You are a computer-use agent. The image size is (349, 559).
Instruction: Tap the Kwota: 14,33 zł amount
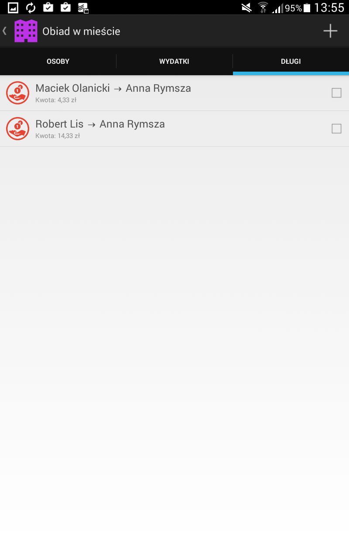(58, 136)
